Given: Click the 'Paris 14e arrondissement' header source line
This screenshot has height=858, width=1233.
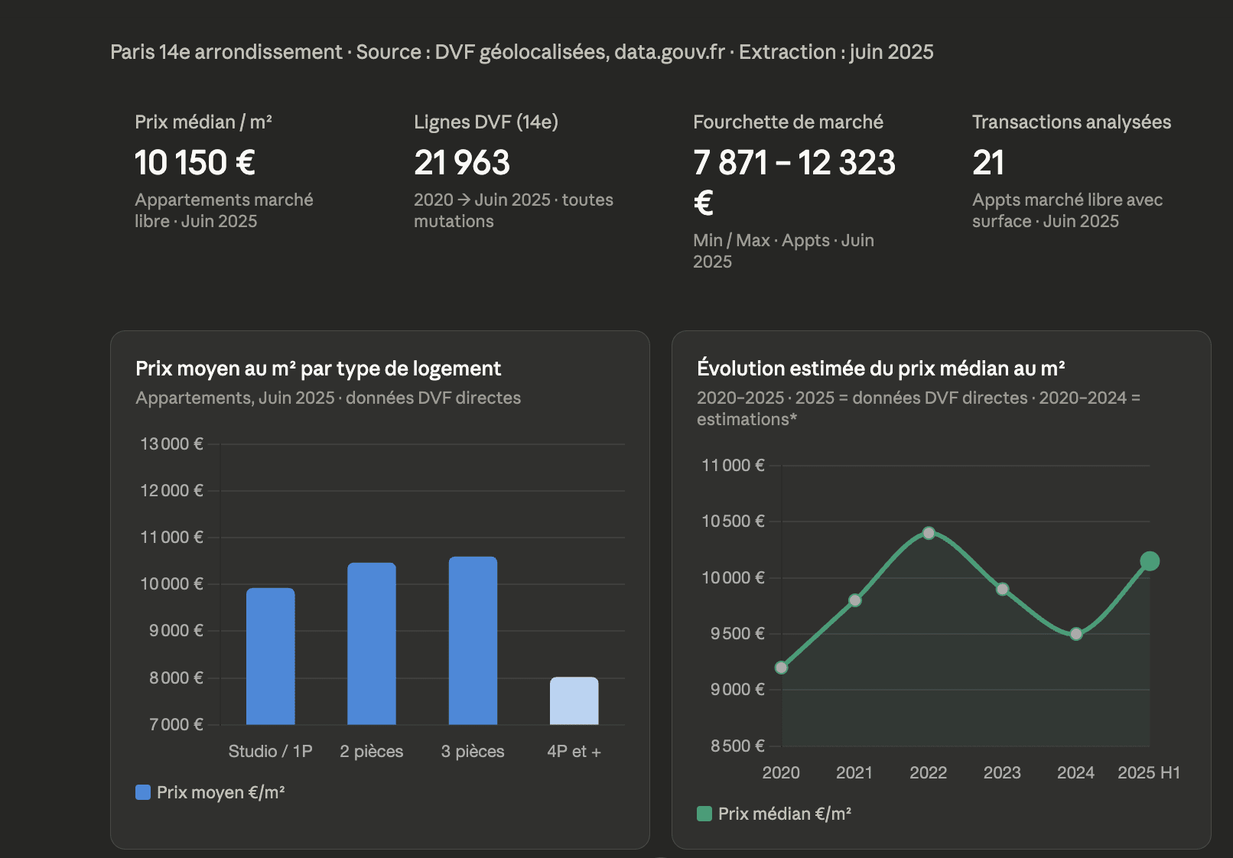Looking at the screenshot, I should 522,52.
